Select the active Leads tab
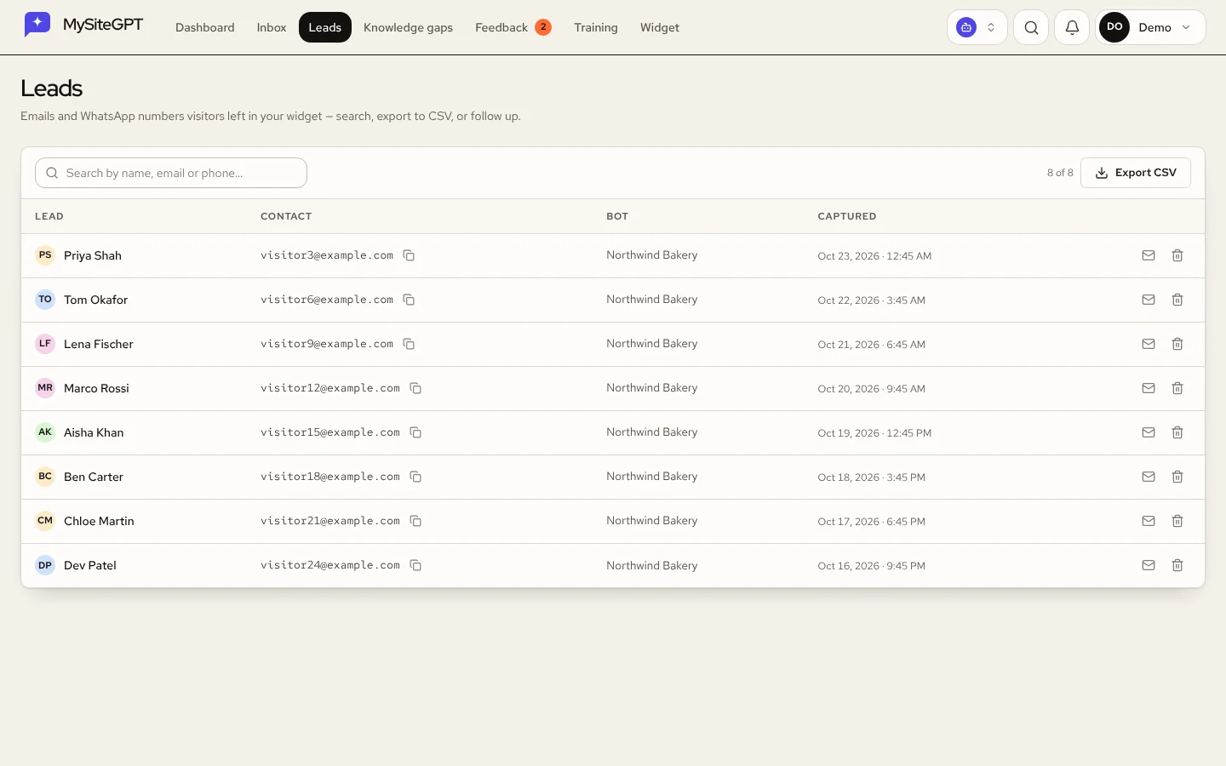 (x=325, y=27)
